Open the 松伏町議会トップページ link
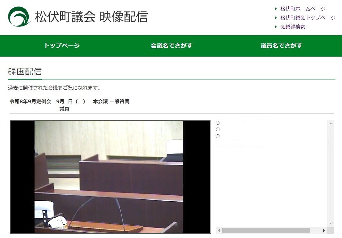This screenshot has width=342, height=238. [308, 18]
